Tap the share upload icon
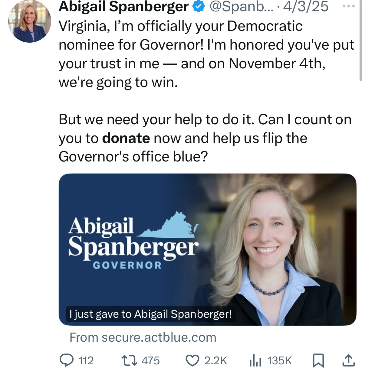 tap(348, 360)
